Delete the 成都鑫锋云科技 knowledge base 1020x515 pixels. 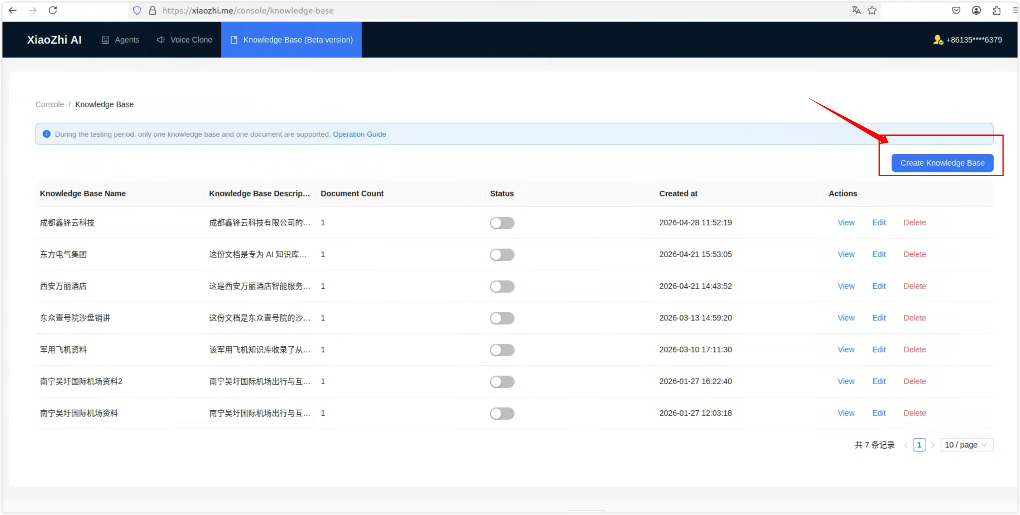914,223
